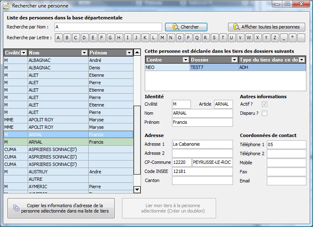Screen dimensions: 313x227
Task: Filter by letter G
Action: (x=110, y=38)
